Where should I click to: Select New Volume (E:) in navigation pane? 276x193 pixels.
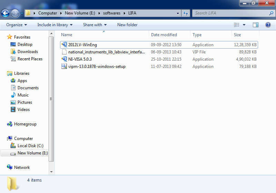pyautogui.click(x=24, y=153)
